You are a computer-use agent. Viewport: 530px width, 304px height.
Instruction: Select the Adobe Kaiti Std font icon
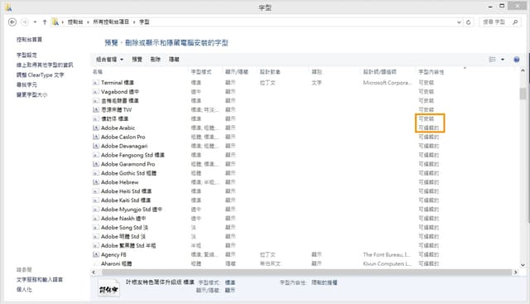pos(96,200)
